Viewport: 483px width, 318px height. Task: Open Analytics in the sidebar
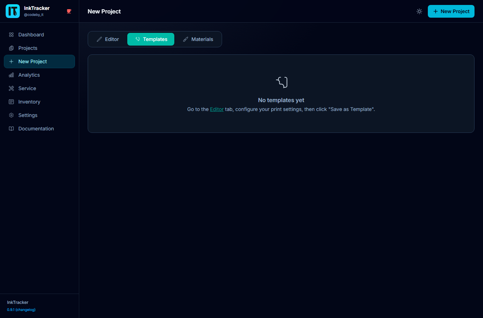[39, 75]
